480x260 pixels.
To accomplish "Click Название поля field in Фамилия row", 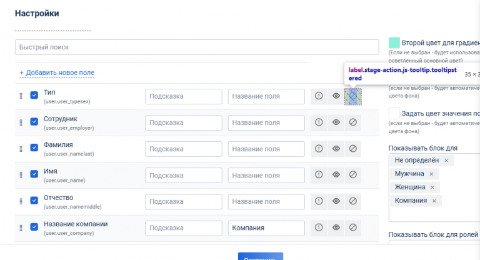I will pyautogui.click(x=266, y=149).
